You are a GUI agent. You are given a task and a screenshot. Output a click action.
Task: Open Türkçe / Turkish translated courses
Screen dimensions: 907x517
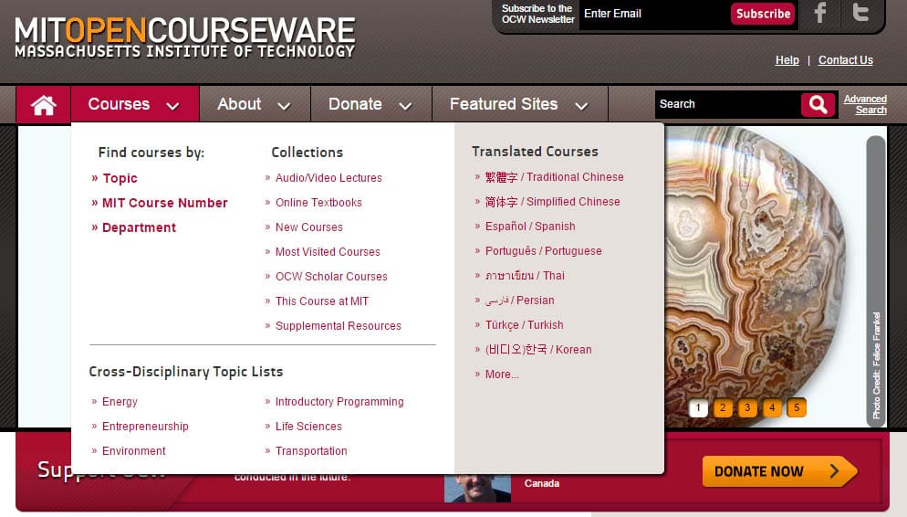[524, 325]
